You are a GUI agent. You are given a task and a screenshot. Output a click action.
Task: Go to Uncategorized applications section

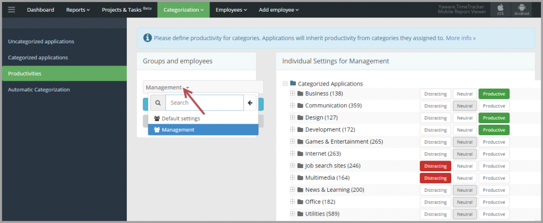pos(41,41)
